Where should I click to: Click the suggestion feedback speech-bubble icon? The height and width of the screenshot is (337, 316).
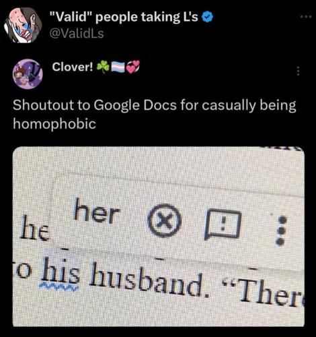[223, 224]
